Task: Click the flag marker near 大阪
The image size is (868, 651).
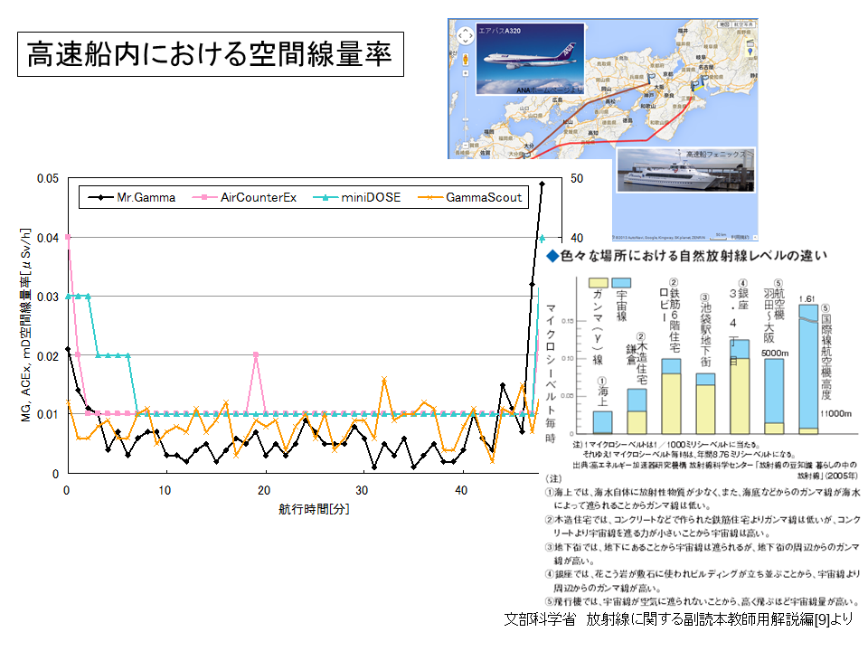Action: pos(653,78)
